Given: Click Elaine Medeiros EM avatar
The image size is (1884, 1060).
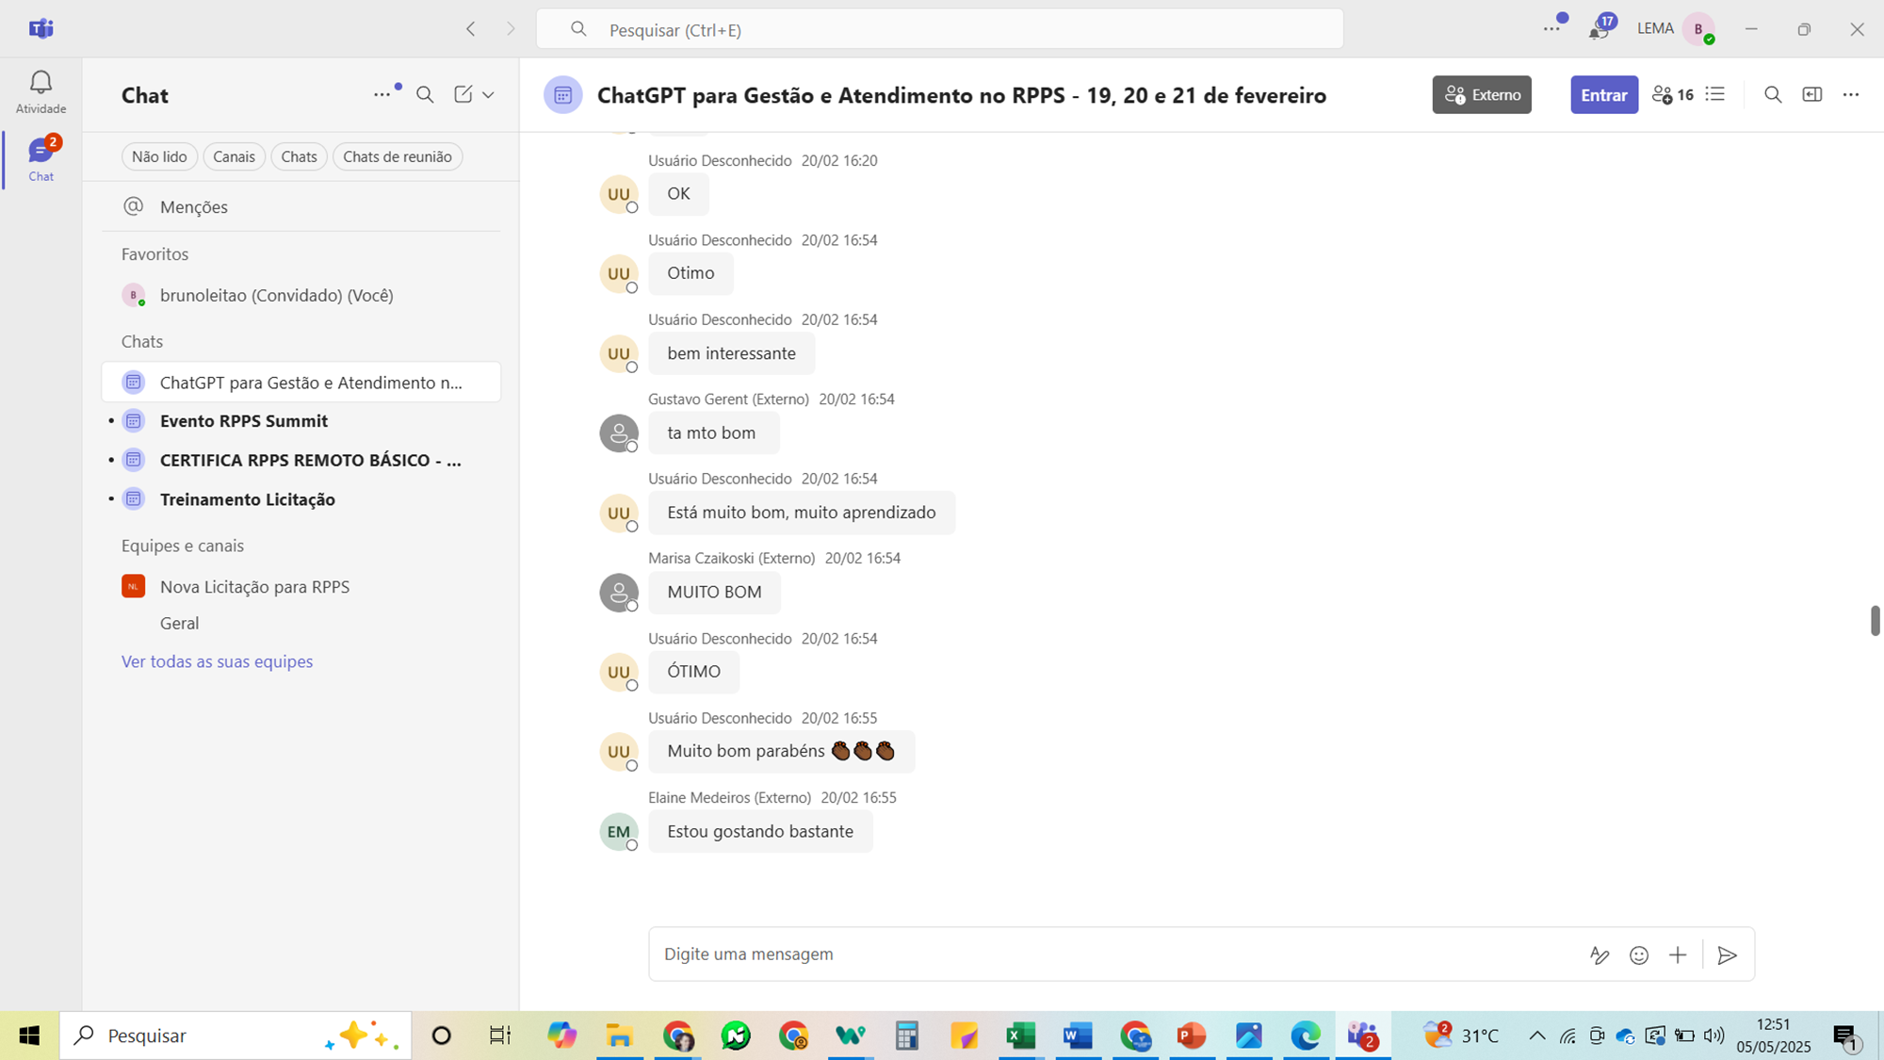Looking at the screenshot, I should 619,831.
